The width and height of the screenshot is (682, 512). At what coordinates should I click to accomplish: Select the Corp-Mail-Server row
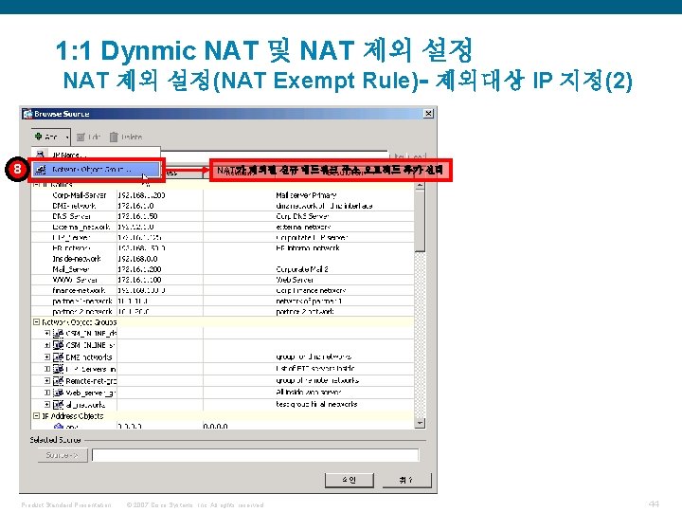tap(223, 195)
